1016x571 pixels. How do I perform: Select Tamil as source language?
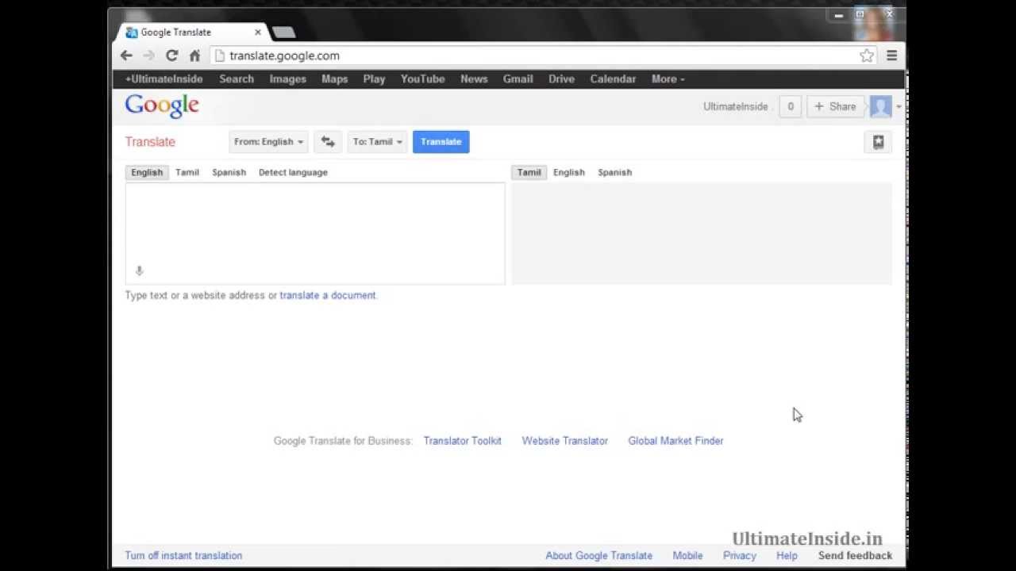[187, 172]
